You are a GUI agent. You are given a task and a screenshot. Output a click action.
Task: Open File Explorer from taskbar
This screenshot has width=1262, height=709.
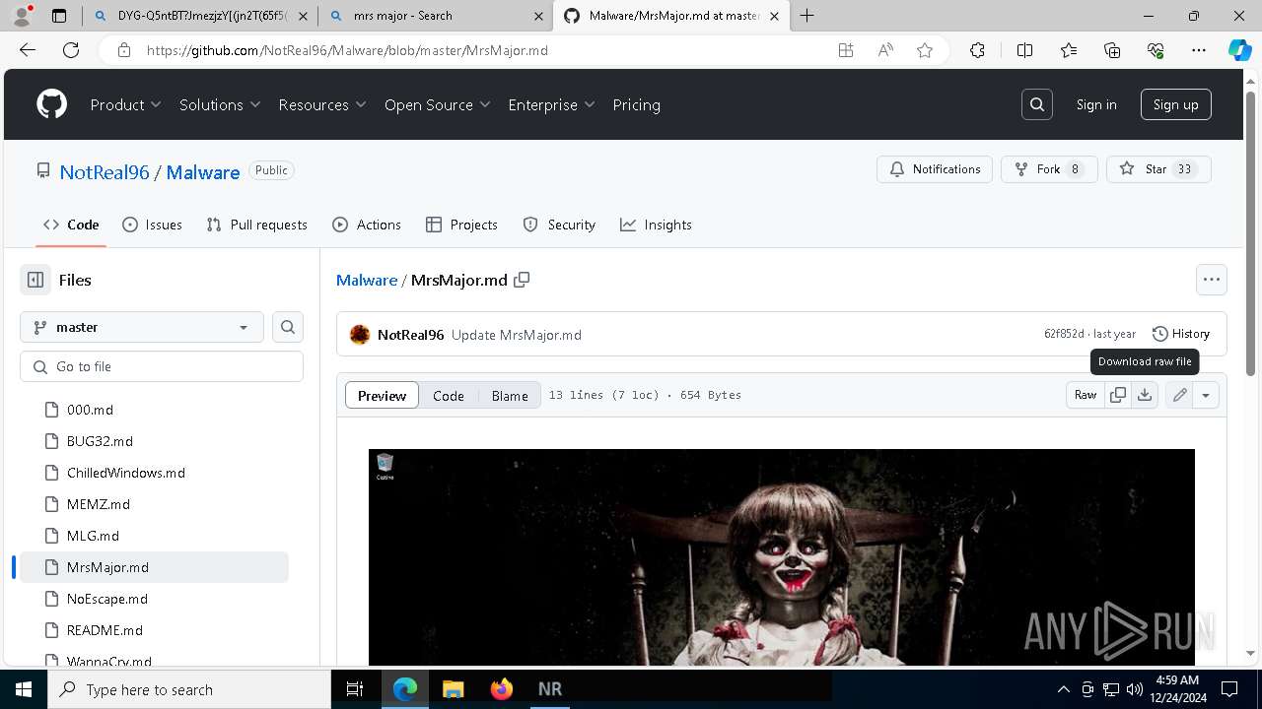click(454, 689)
